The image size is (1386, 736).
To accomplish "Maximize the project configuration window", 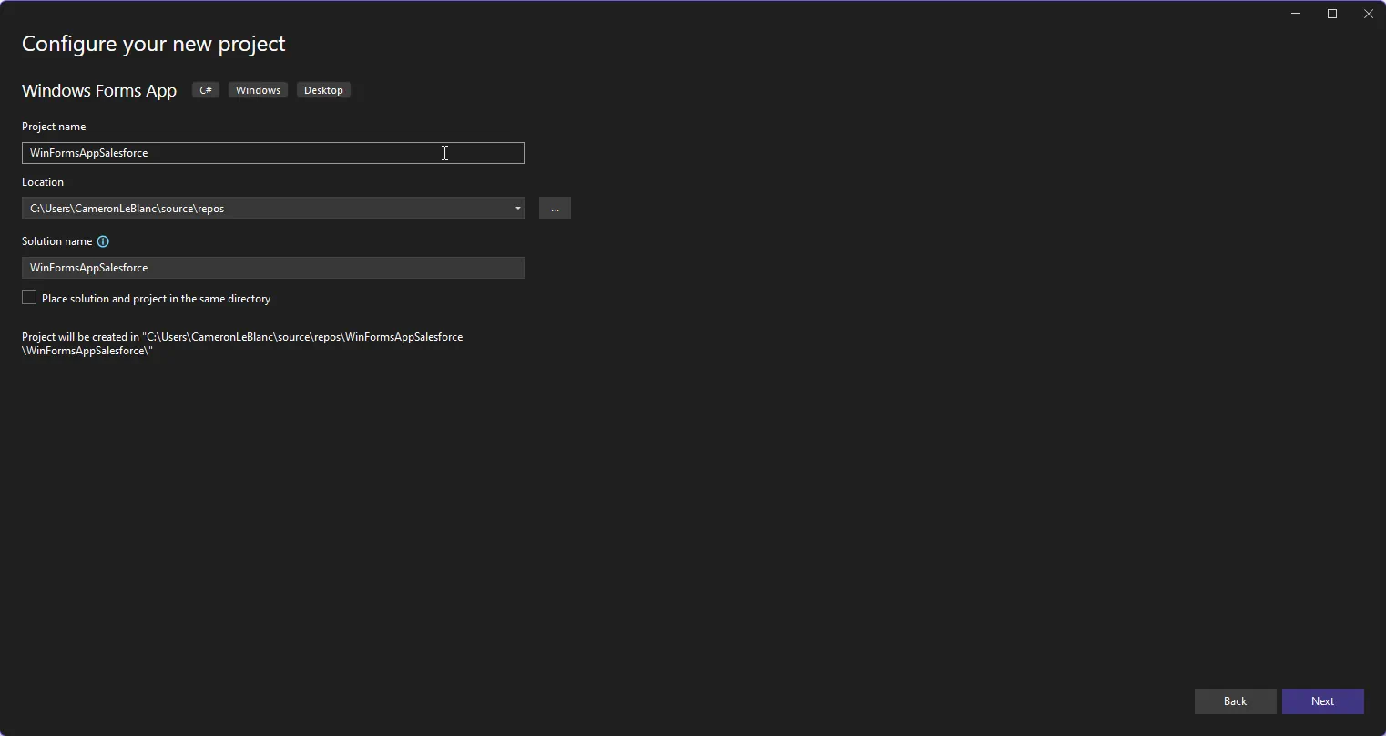I will 1332,14.
